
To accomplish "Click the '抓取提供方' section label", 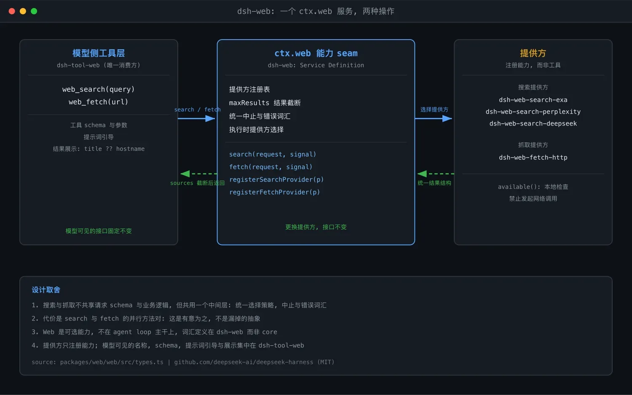I will coord(533,145).
